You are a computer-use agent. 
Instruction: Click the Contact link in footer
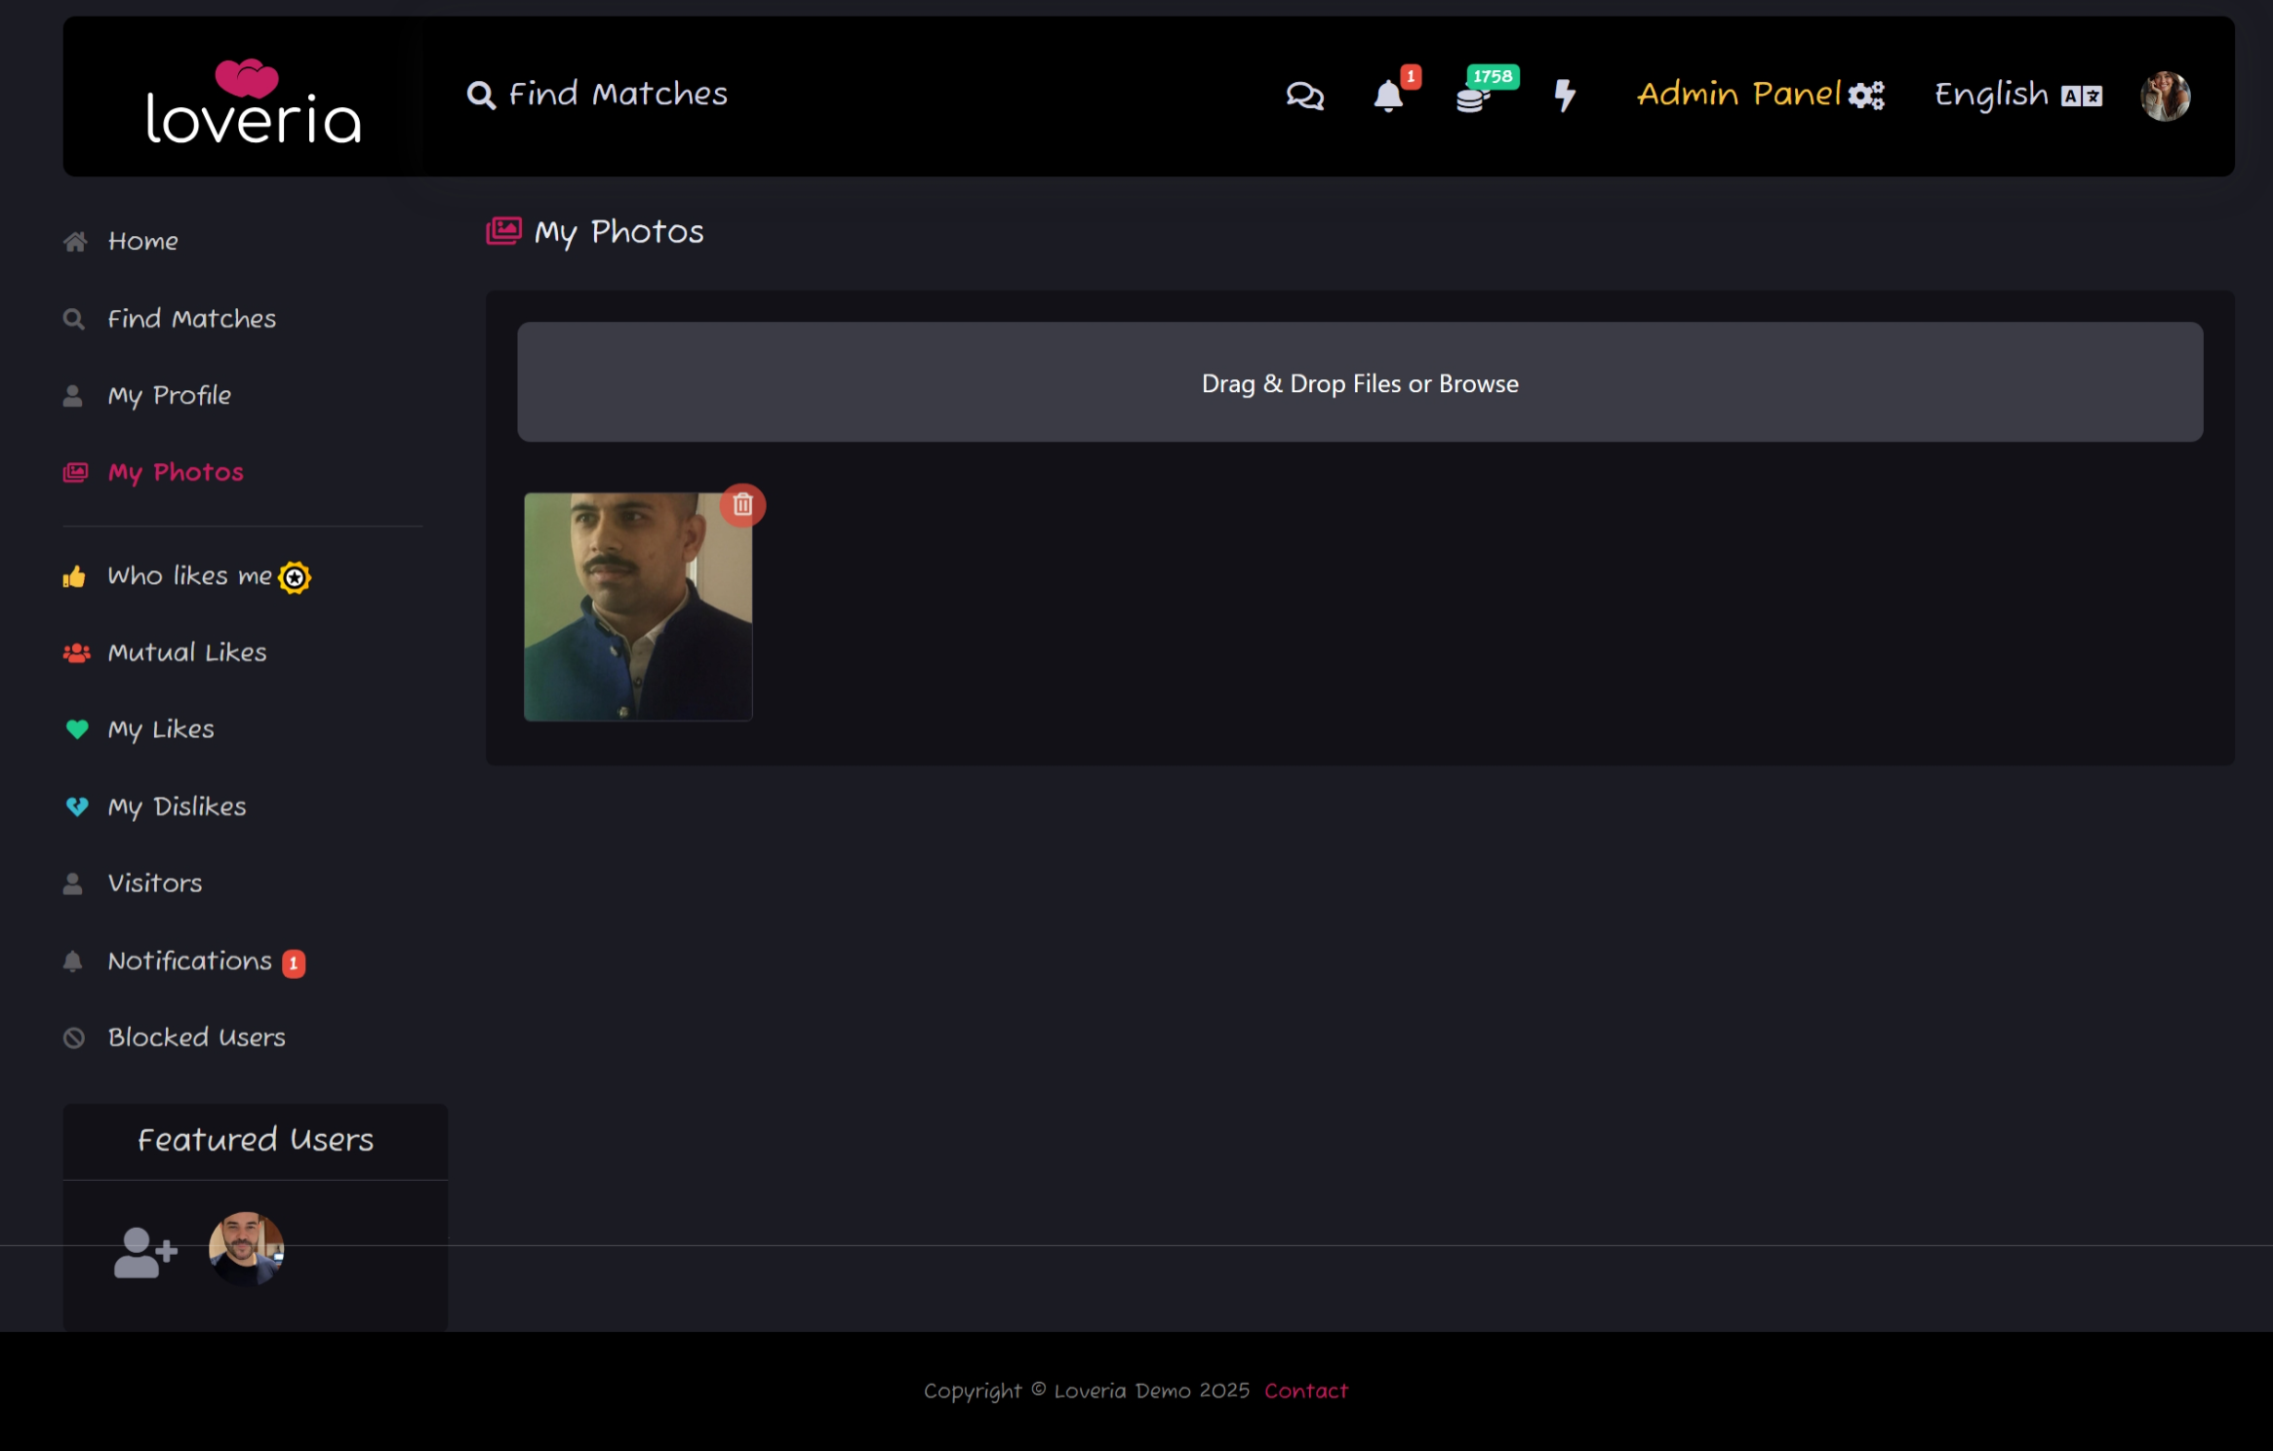tap(1306, 1391)
